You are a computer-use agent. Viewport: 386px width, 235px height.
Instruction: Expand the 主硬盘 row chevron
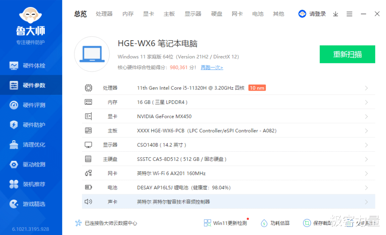366,159
